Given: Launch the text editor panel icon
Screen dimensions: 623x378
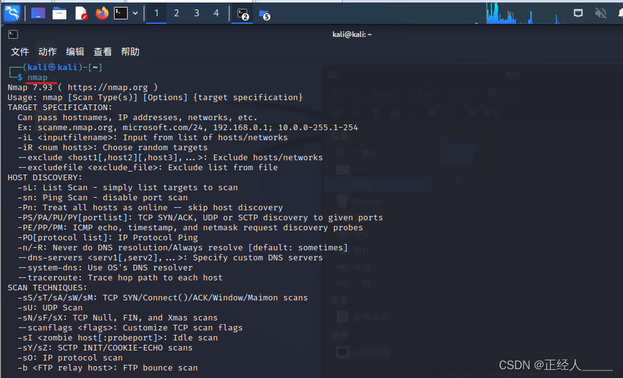Looking at the screenshot, I should tap(81, 13).
